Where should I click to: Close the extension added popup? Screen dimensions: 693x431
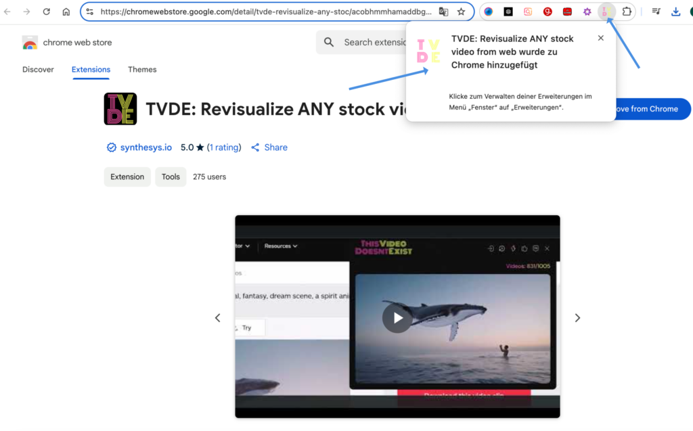pyautogui.click(x=601, y=38)
